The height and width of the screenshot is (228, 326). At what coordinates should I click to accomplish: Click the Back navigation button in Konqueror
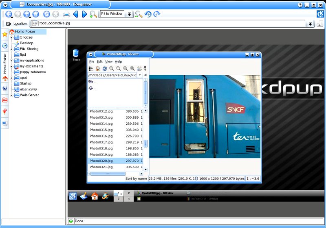click(8, 14)
